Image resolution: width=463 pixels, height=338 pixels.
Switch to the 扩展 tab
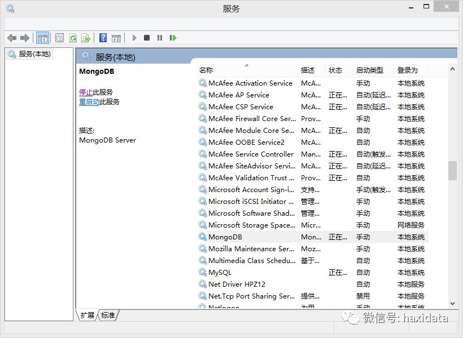88,315
